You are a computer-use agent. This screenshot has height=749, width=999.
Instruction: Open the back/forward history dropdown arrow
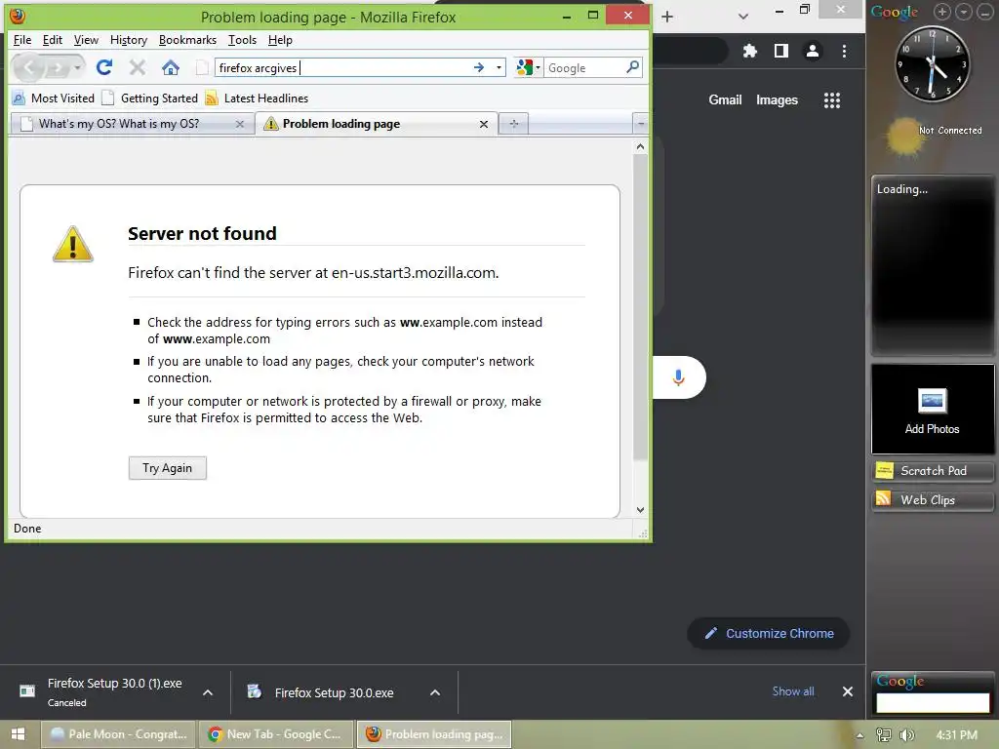[77, 67]
